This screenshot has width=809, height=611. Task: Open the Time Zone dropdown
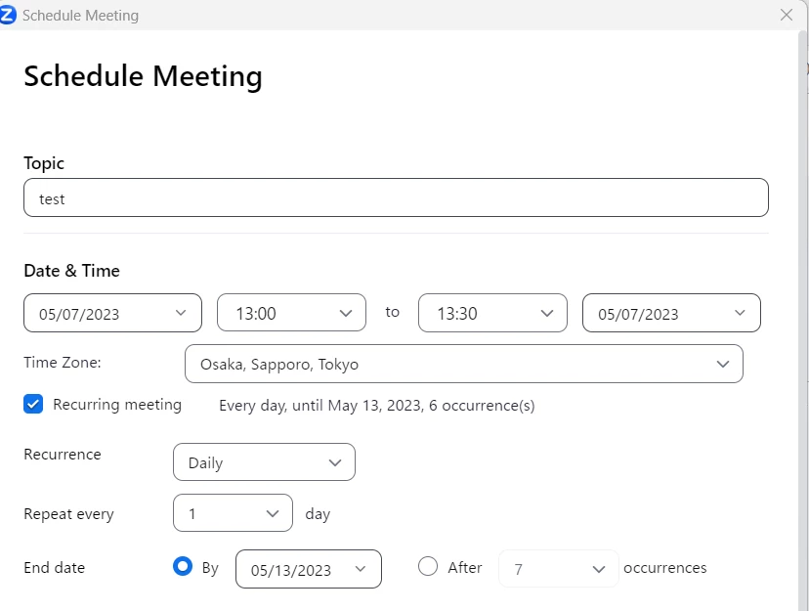point(463,364)
